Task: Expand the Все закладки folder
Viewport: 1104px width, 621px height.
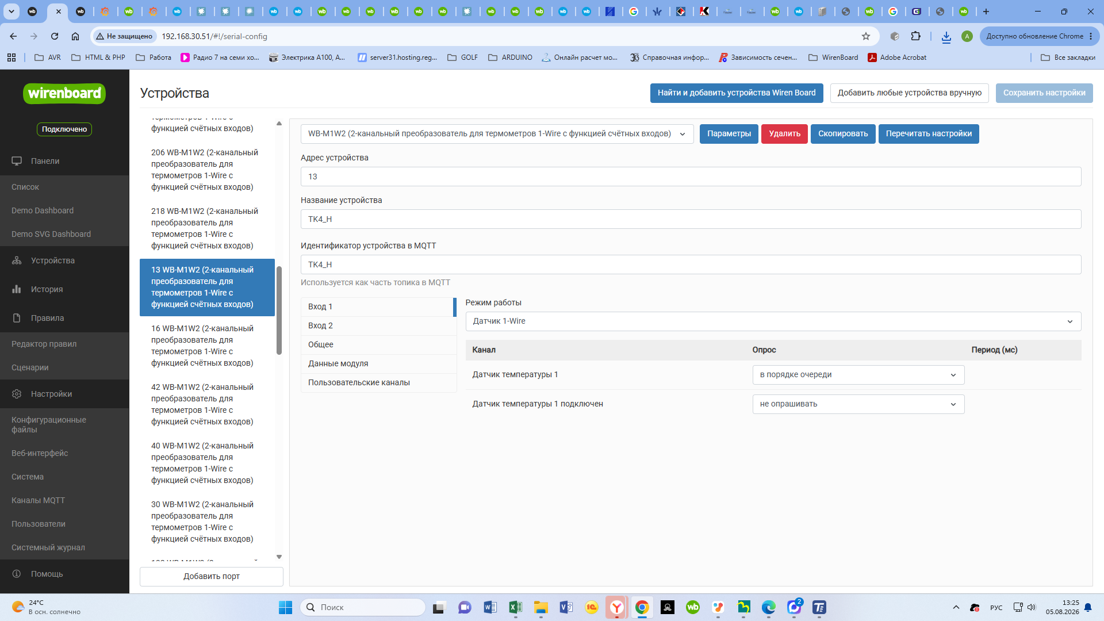Action: (1068, 57)
